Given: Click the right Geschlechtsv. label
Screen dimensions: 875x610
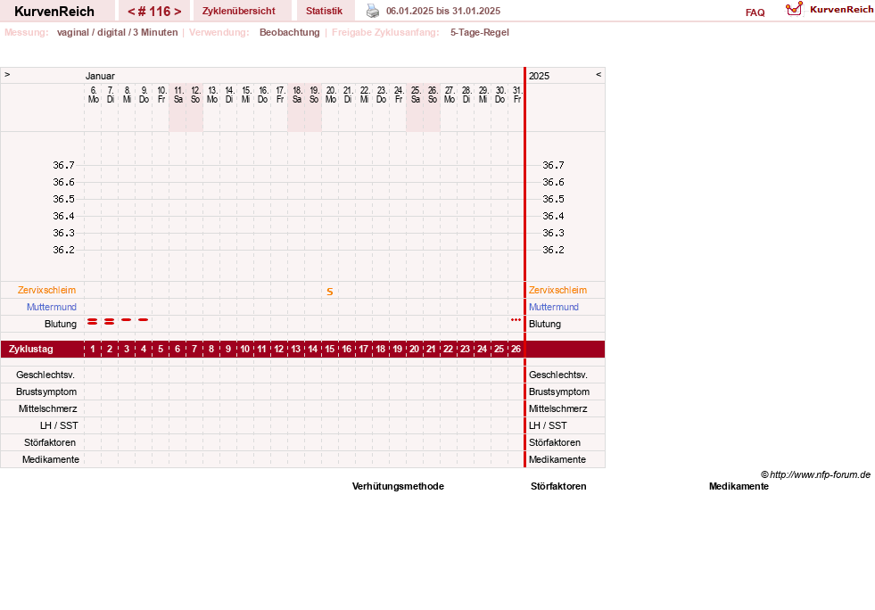Looking at the screenshot, I should (558, 375).
